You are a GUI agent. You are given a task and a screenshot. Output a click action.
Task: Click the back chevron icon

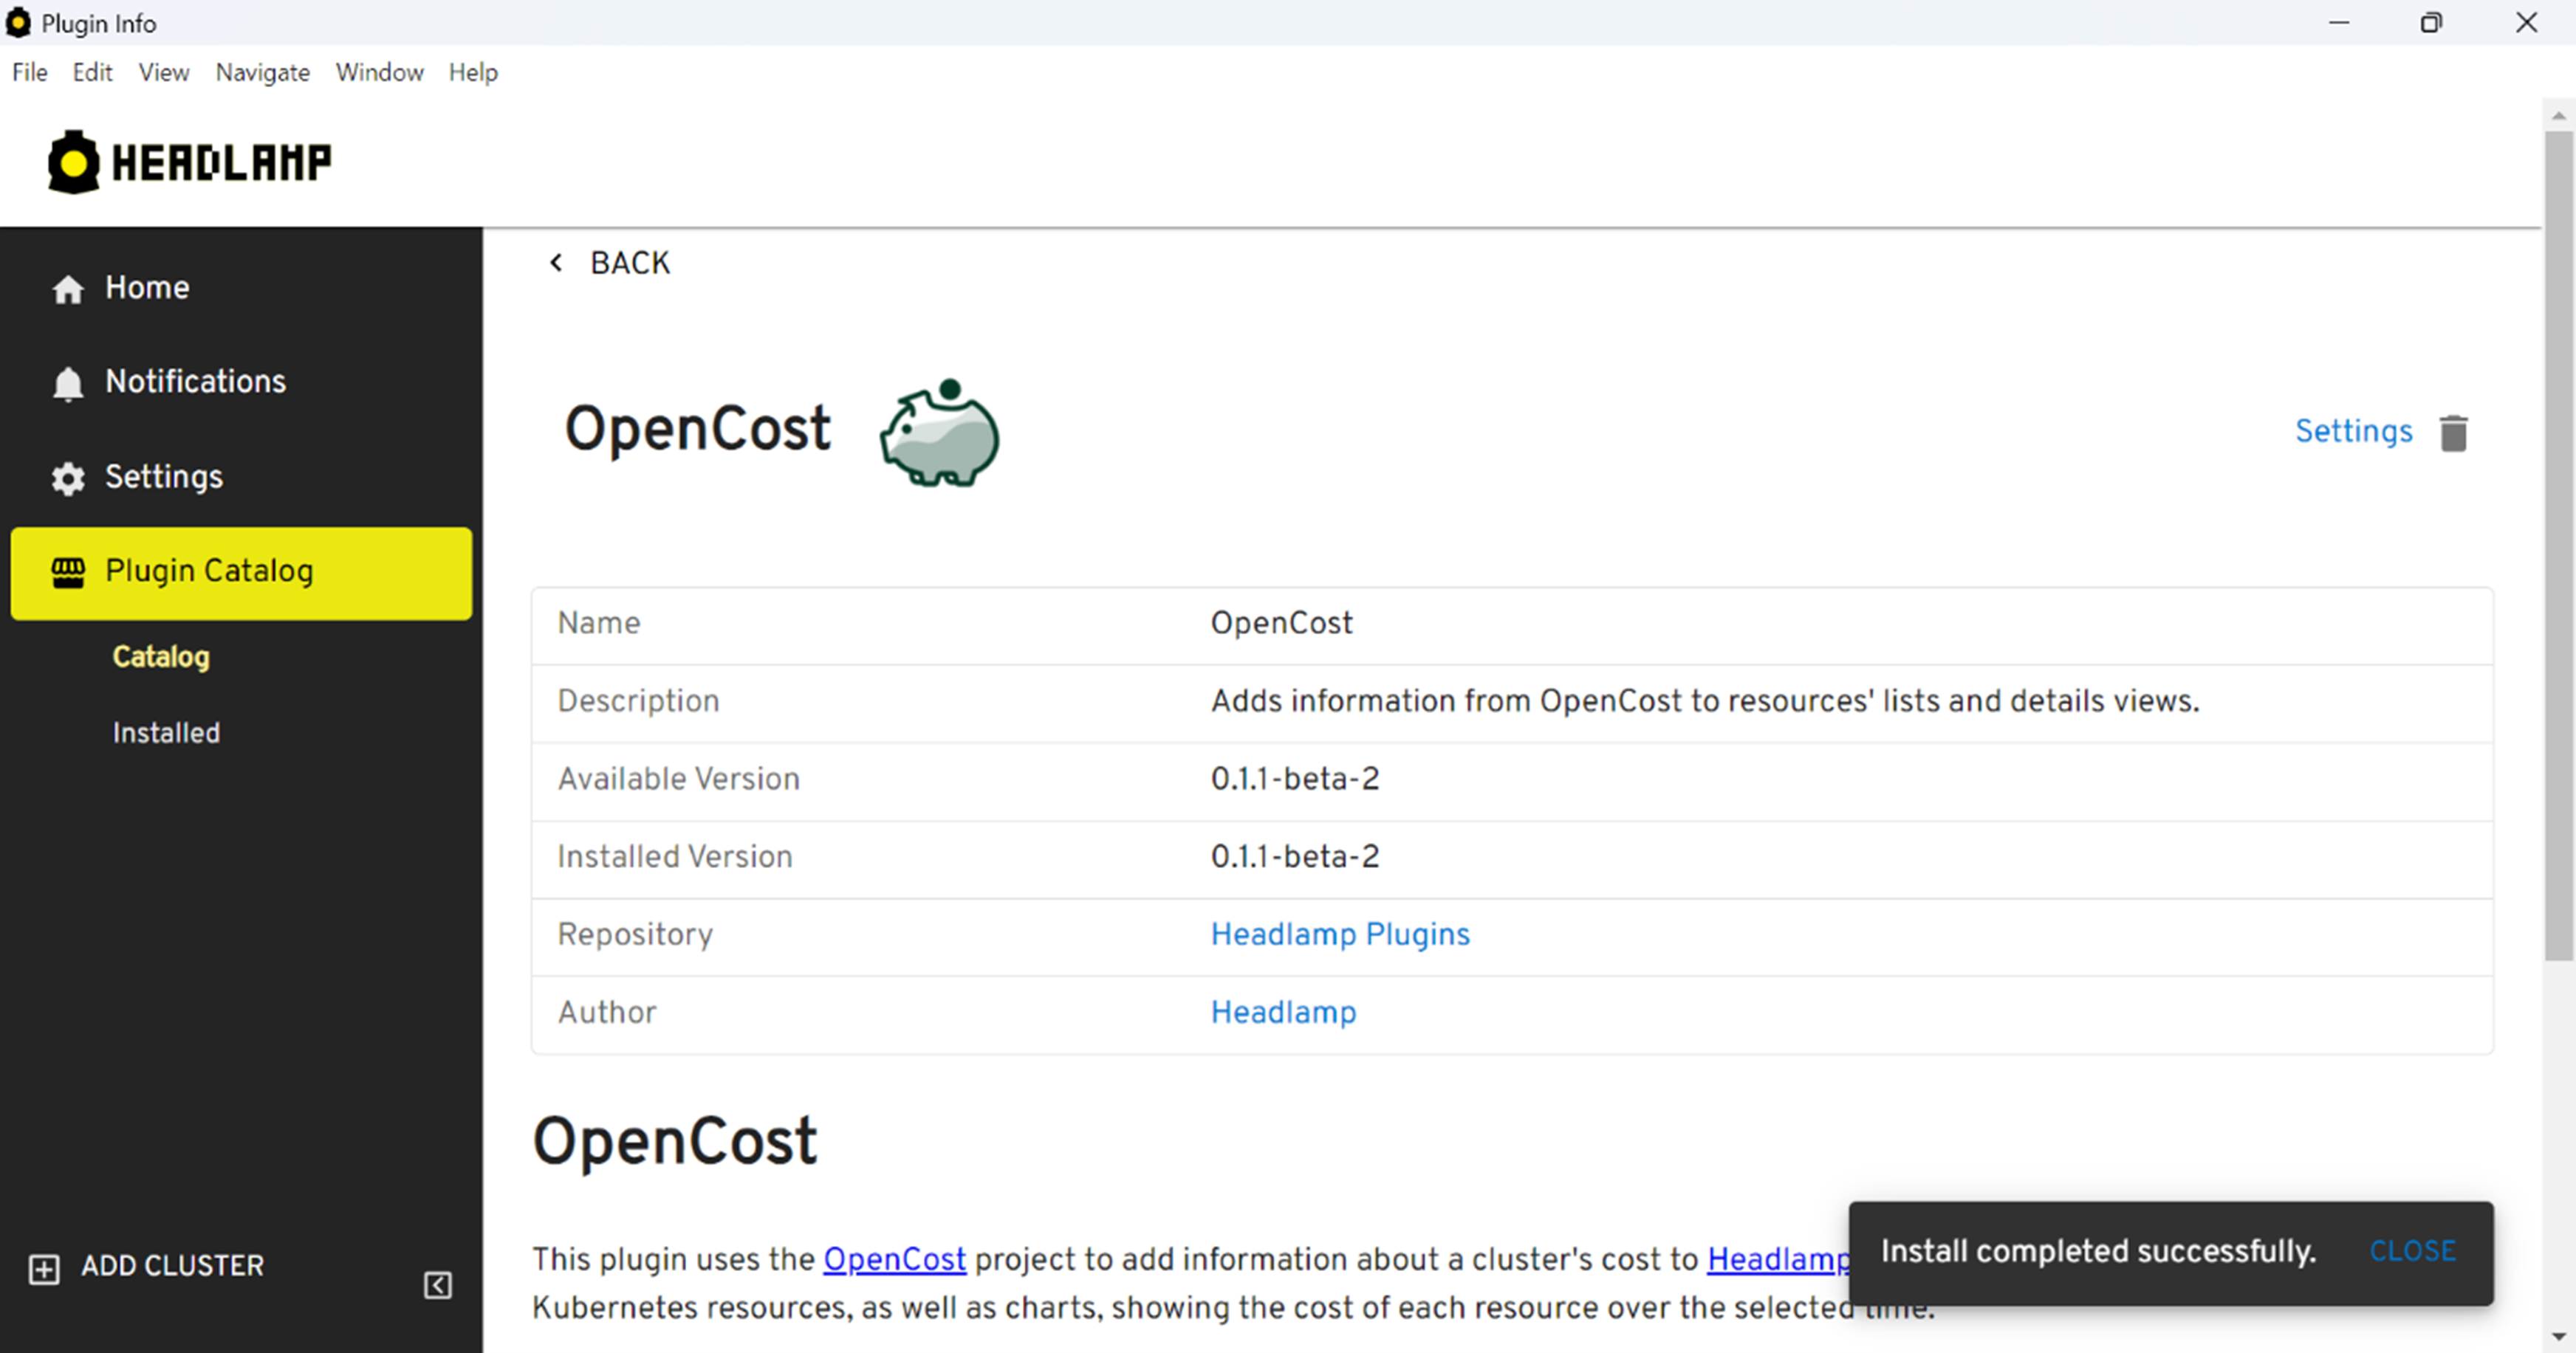click(x=557, y=262)
